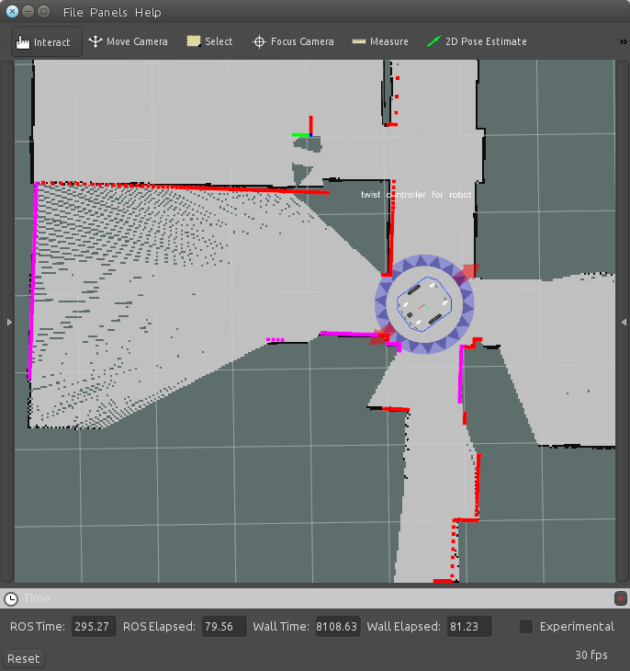630x671 pixels.
Task: Click the clock icon in Time panel
Action: 11,598
